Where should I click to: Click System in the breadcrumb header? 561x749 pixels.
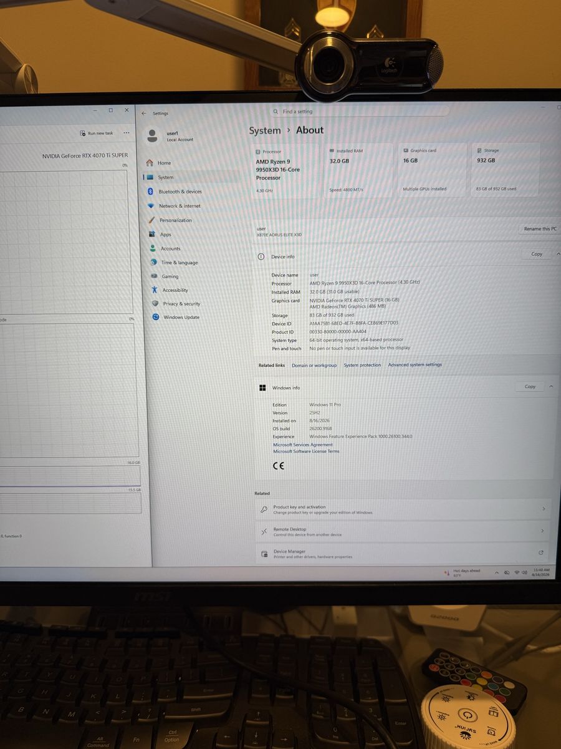coord(265,130)
